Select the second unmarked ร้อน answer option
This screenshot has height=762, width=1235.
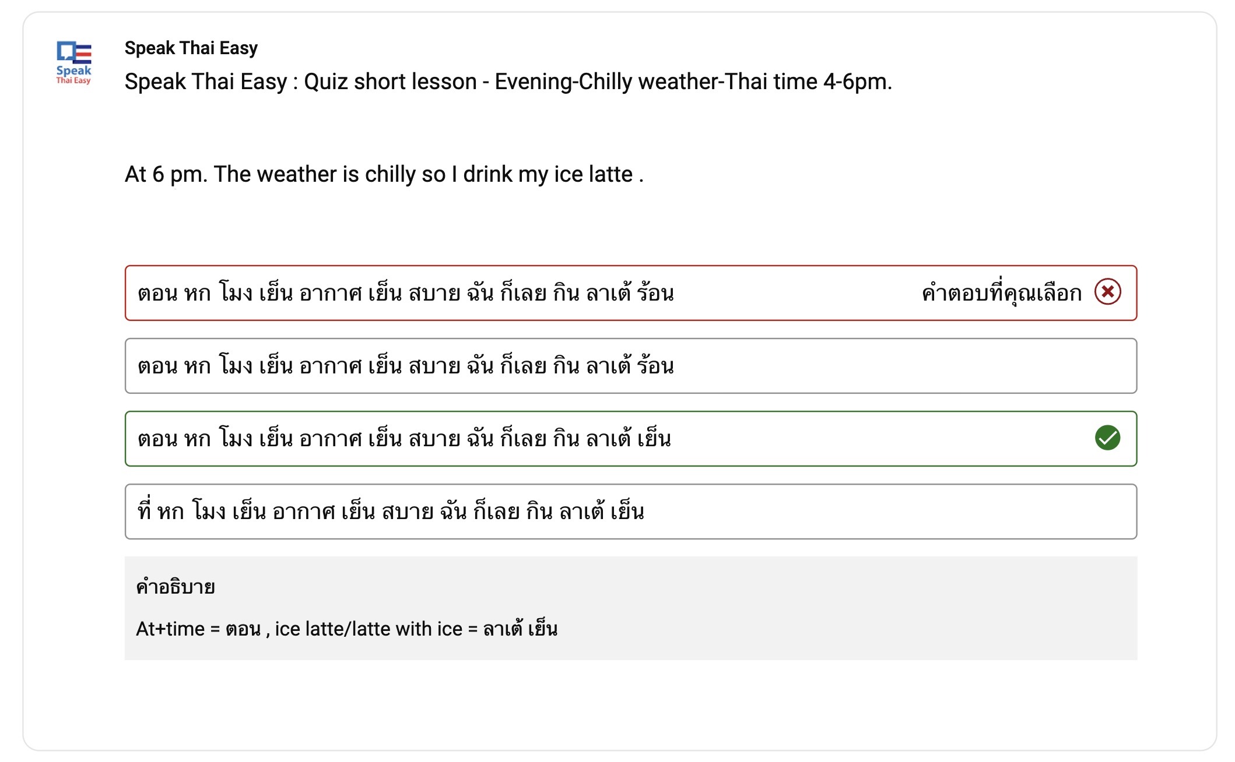pos(630,366)
